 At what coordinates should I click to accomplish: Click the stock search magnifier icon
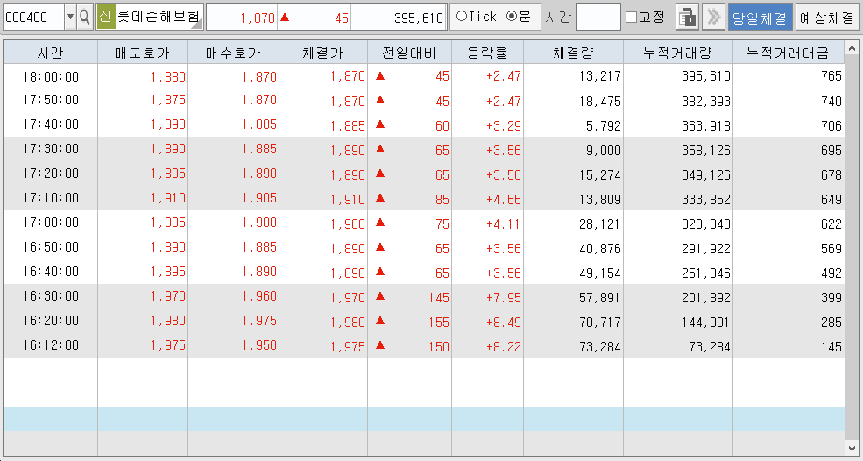[84, 17]
